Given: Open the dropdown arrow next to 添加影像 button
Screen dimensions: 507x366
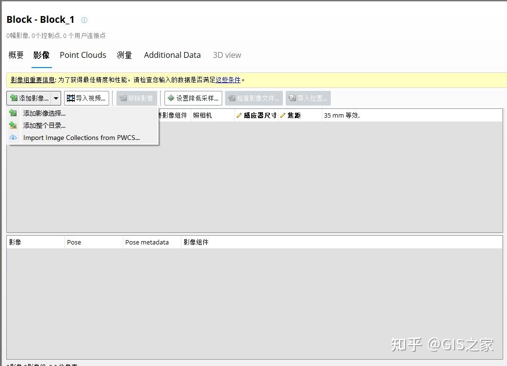Looking at the screenshot, I should click(55, 98).
